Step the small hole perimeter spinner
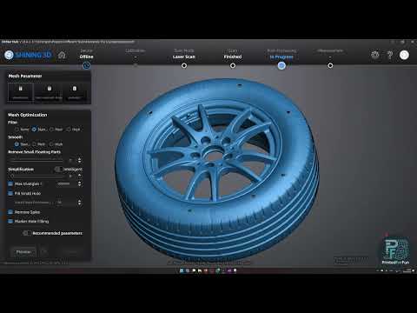Screen dimensions: 417x313 [x=79, y=203]
